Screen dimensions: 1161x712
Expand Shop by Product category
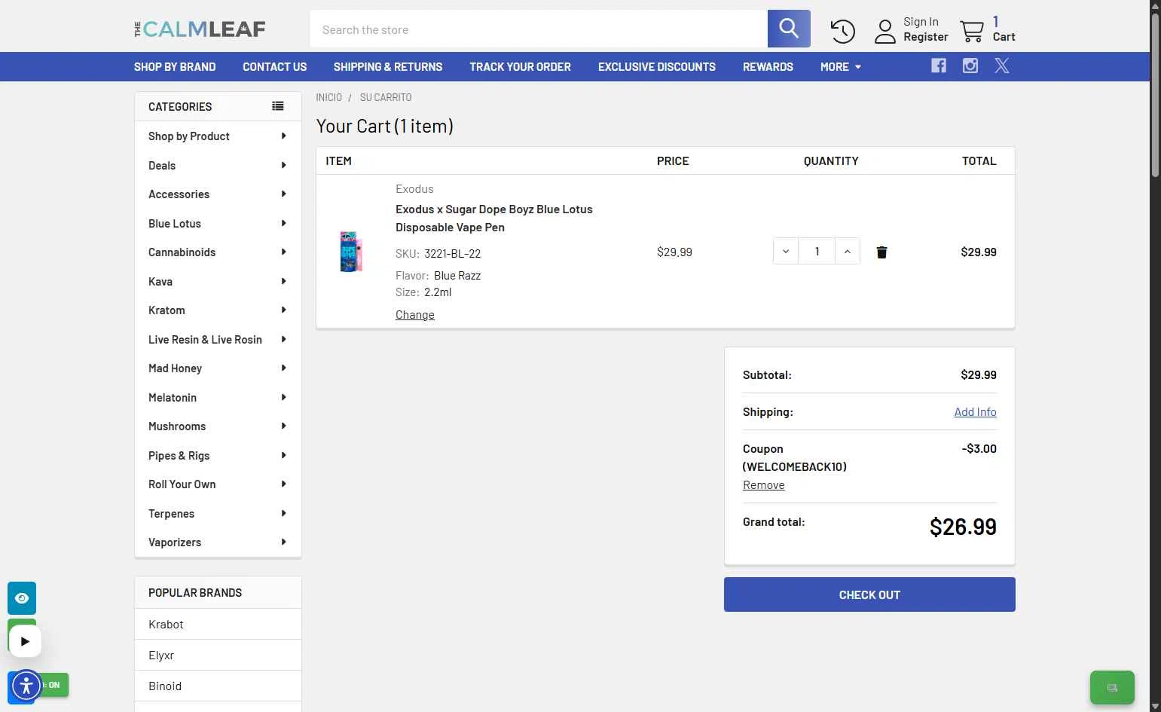click(x=218, y=136)
